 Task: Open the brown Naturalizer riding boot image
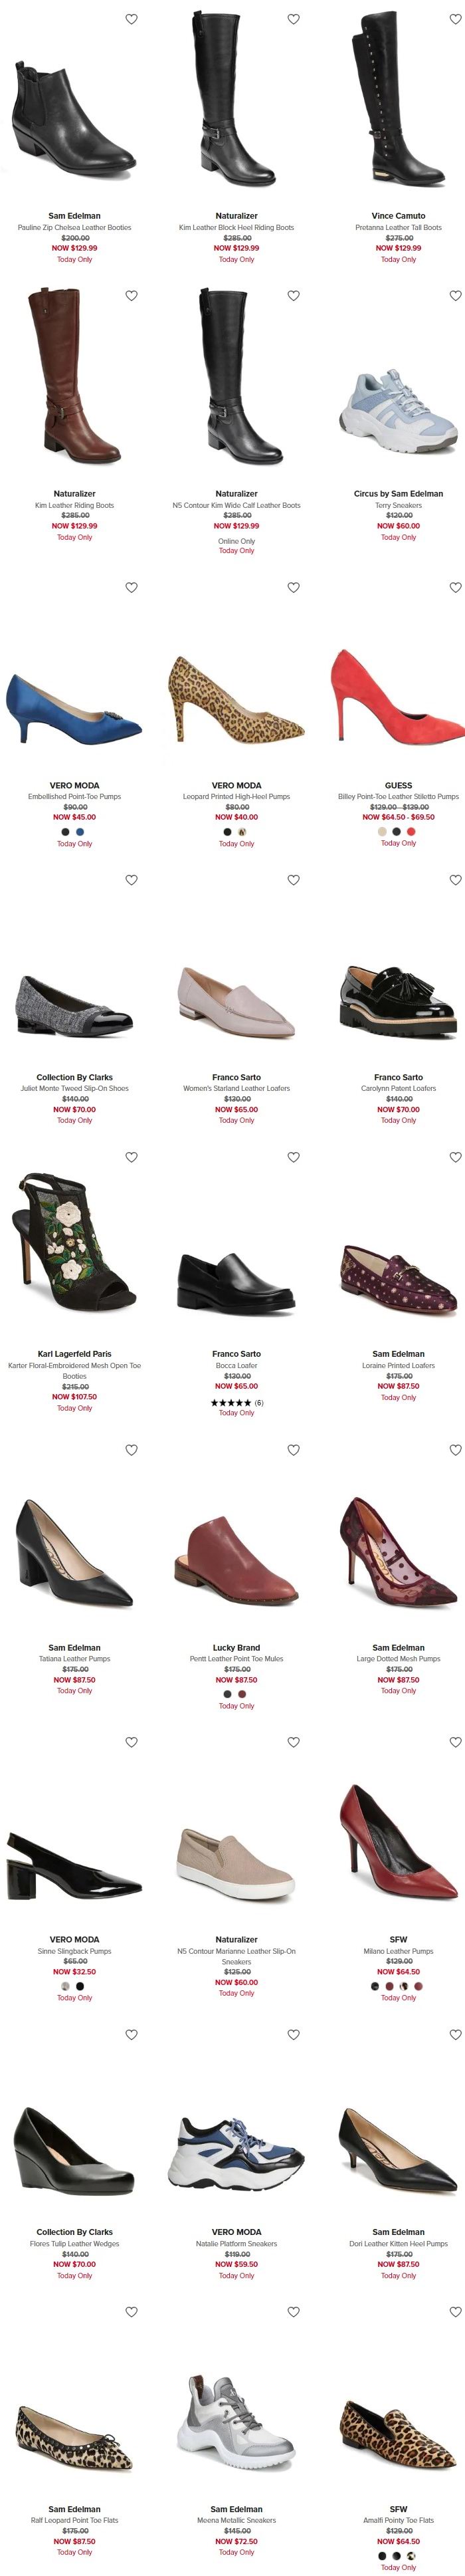pos(74,376)
